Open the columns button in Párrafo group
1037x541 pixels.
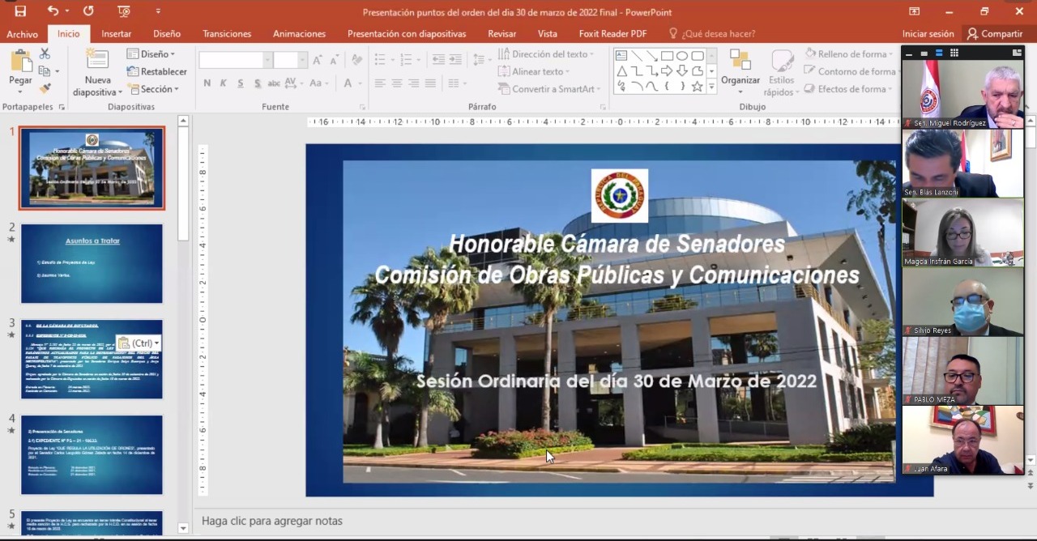(459, 83)
